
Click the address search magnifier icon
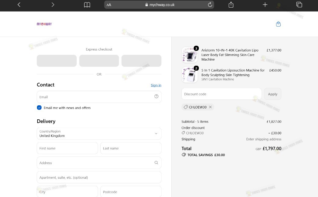click(x=156, y=163)
